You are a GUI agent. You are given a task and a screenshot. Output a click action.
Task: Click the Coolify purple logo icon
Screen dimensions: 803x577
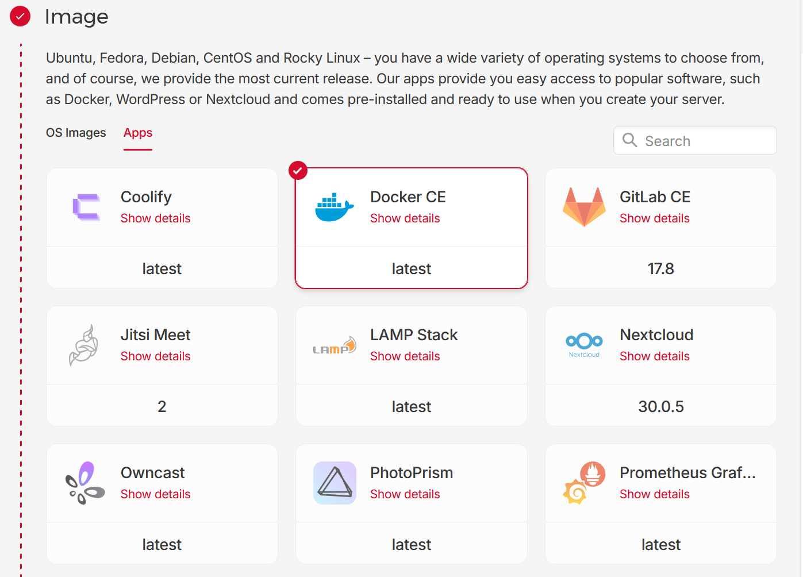click(86, 207)
